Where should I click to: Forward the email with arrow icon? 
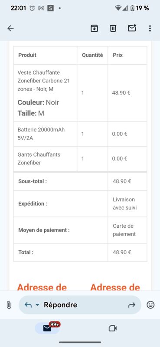[x=131, y=305]
